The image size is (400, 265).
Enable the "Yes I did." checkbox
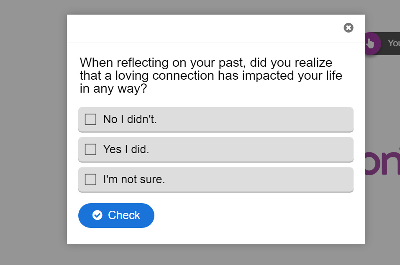tap(90, 149)
